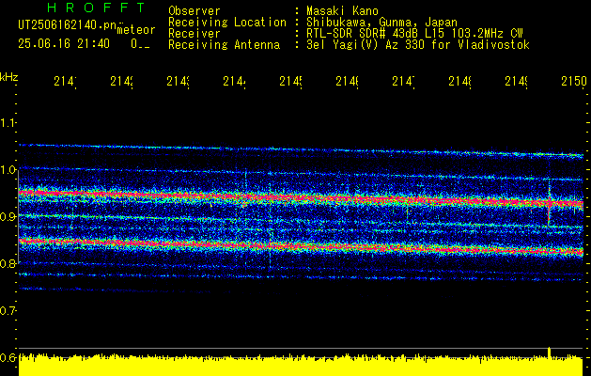
Task: Select the RTL-SDR SDR# 43dB receiver details
Action: coord(414,34)
